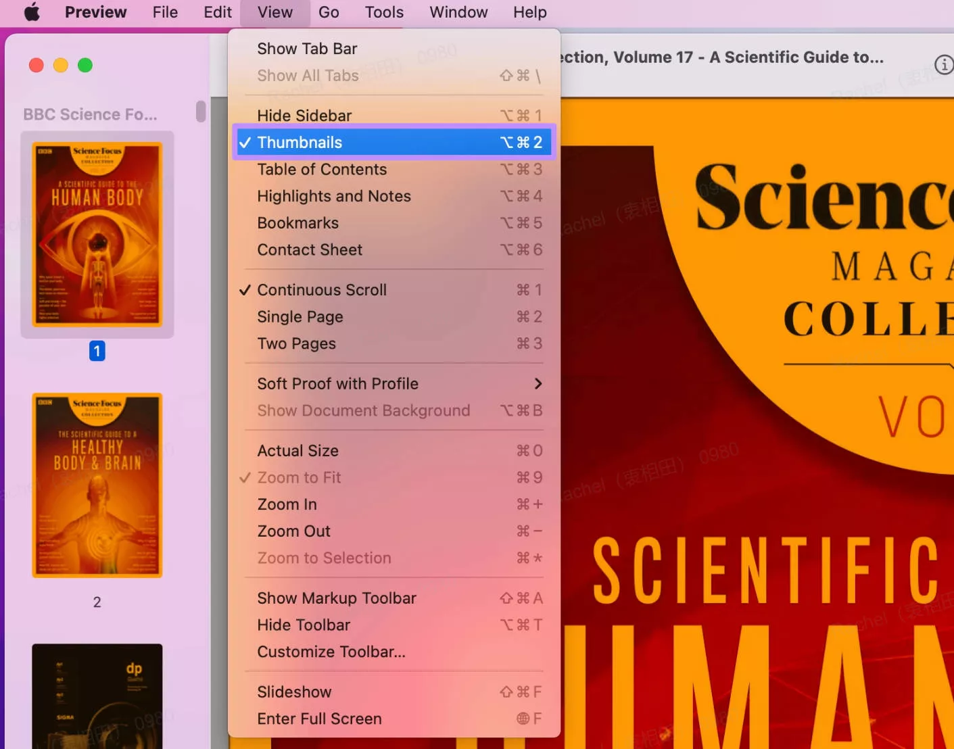Open the Help menu
The height and width of the screenshot is (749, 954).
(x=529, y=12)
